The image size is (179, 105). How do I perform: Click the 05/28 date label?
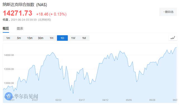click(152, 100)
